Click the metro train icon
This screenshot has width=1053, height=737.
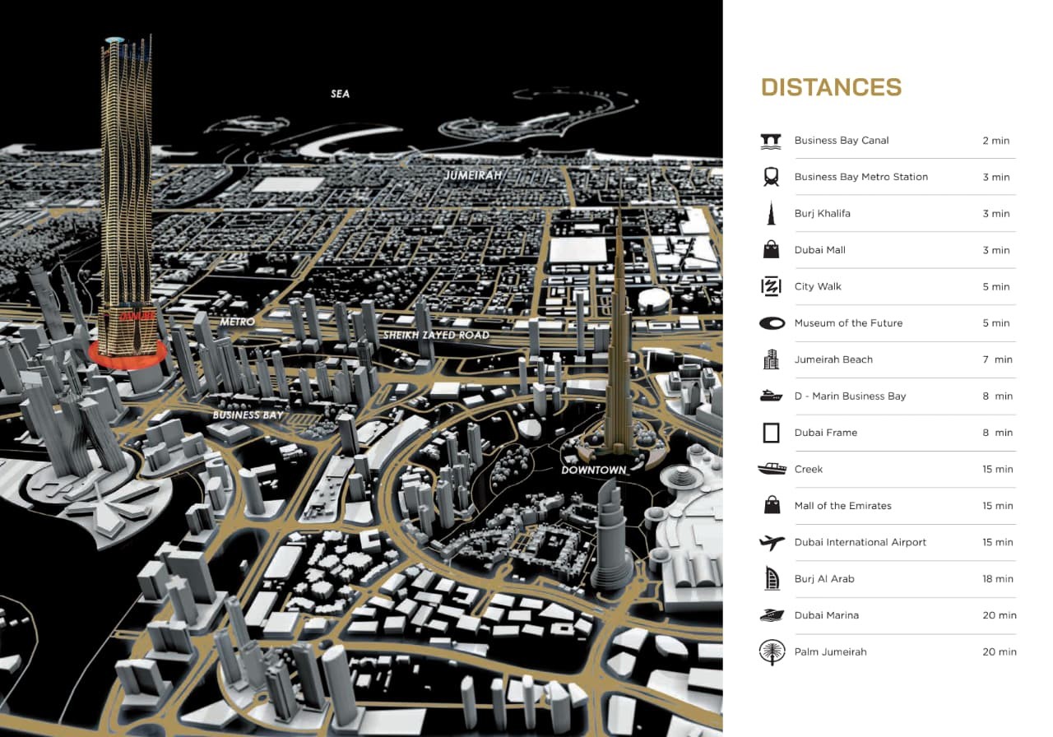coord(771,177)
